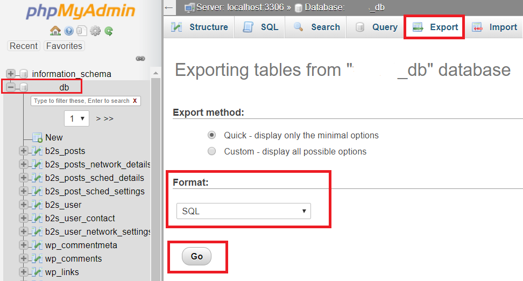Open the page number dropdown showing 1
The width and height of the screenshot is (523, 281).
(77, 118)
